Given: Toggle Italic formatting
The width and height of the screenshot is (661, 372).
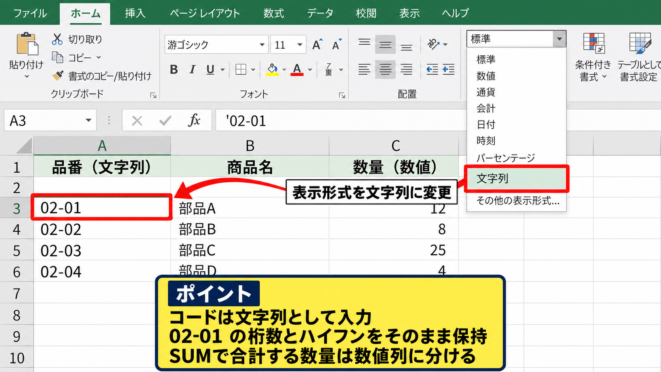Looking at the screenshot, I should point(192,70).
